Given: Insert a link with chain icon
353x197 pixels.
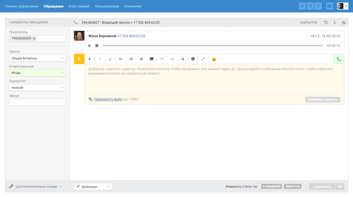Looking at the screenshot, I should pyautogui.click(x=121, y=59).
